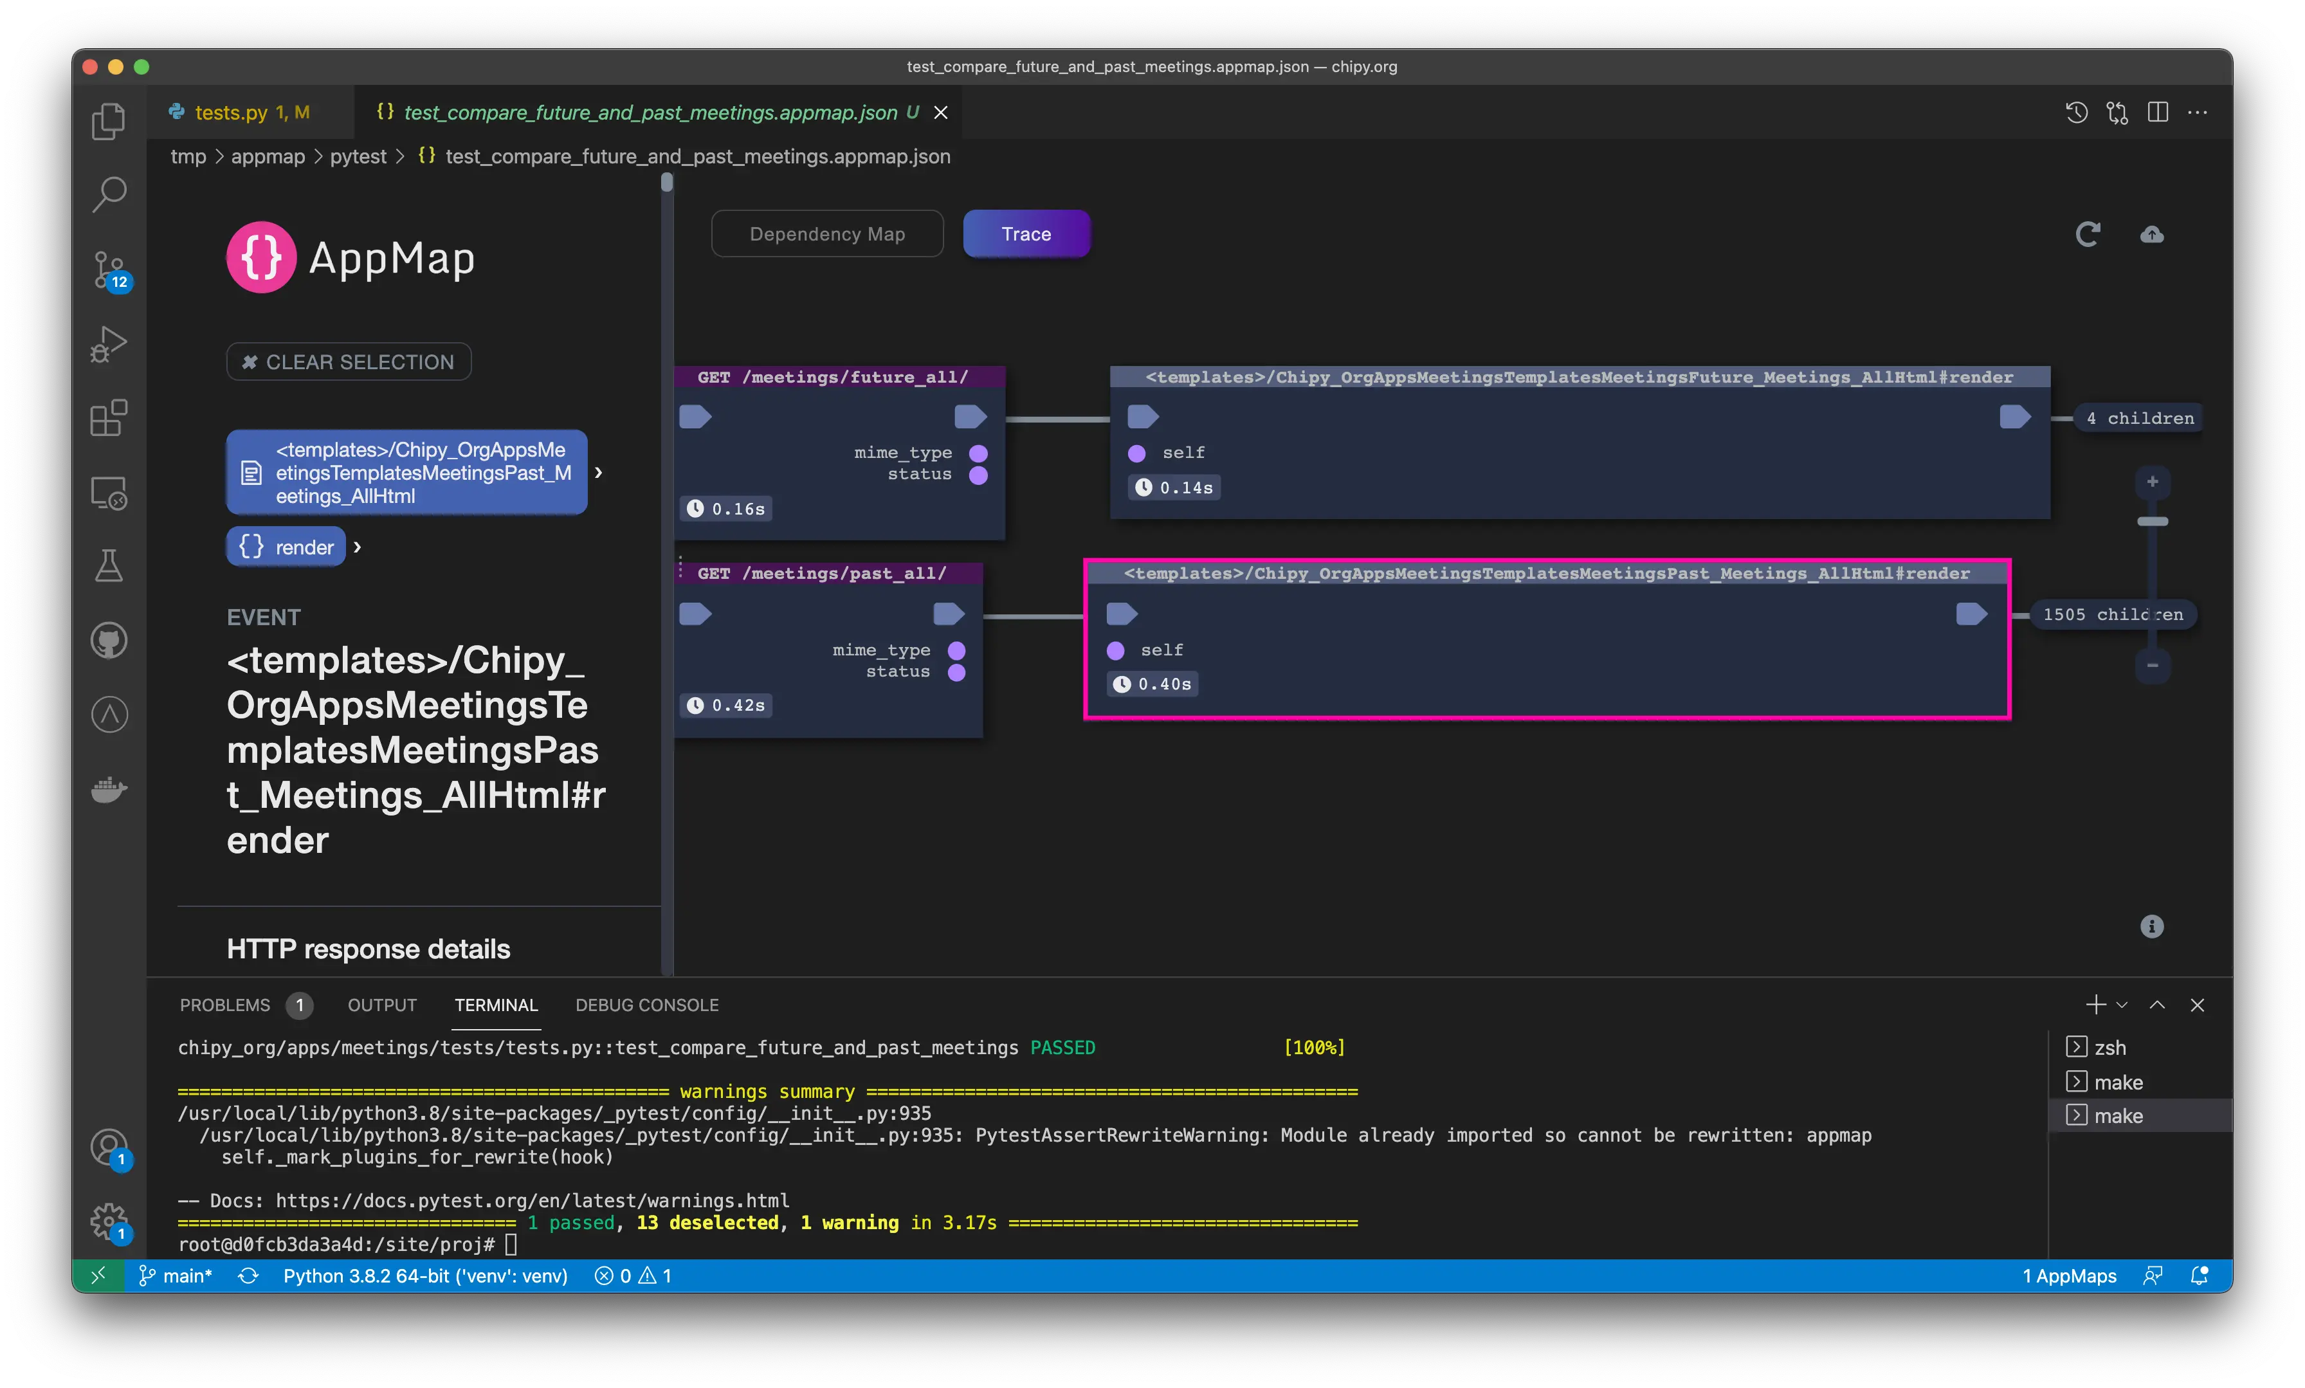Switch to the Dependency Map view
This screenshot has height=1388, width=2305.
click(826, 234)
